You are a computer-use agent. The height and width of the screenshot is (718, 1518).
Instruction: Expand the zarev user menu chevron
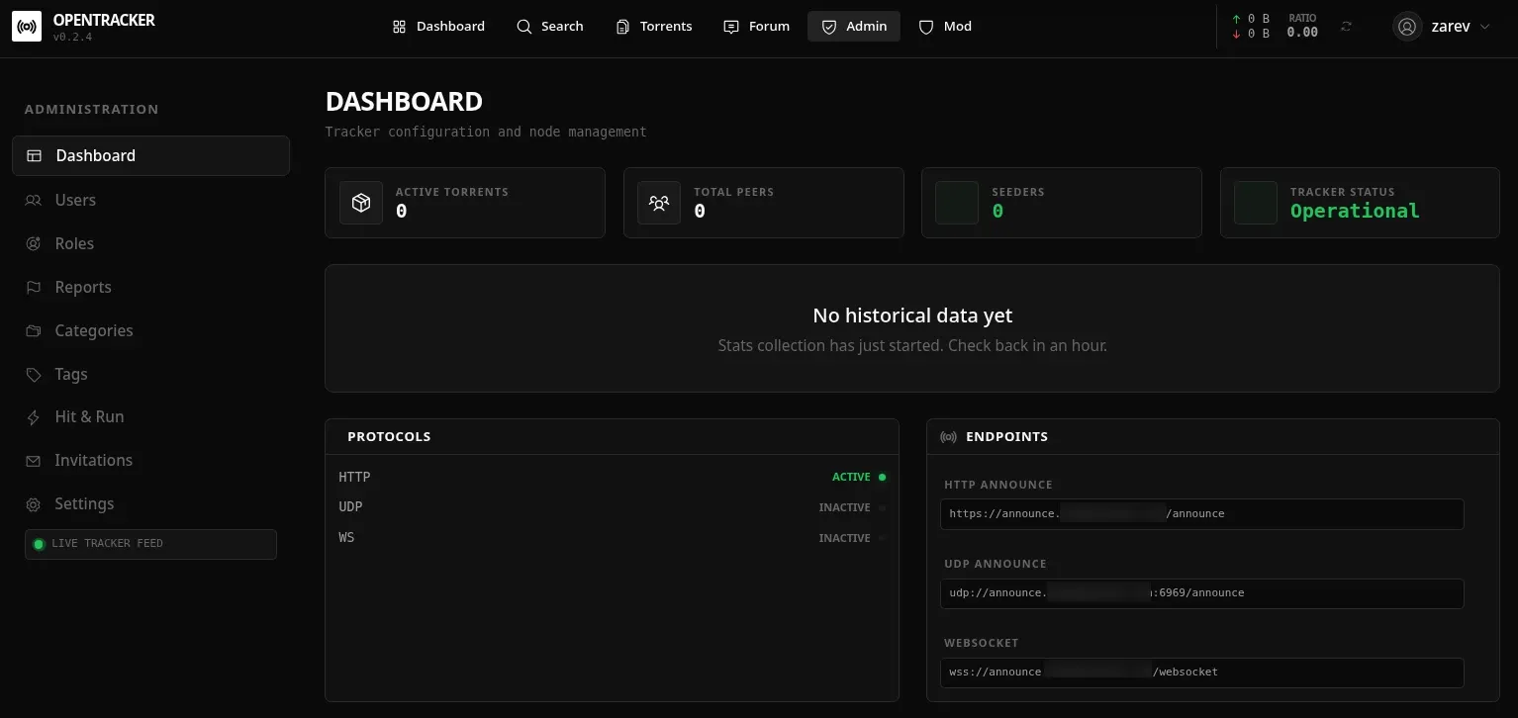coord(1484,28)
